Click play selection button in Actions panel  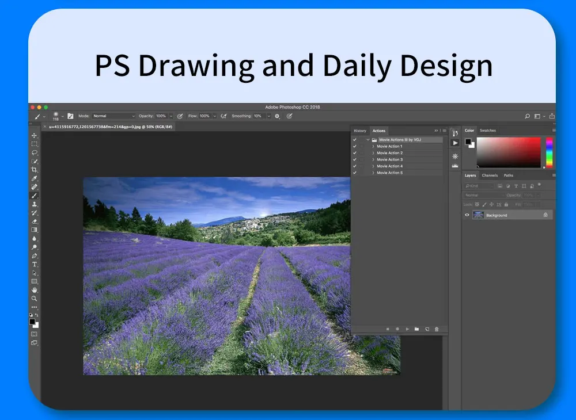coord(407,329)
